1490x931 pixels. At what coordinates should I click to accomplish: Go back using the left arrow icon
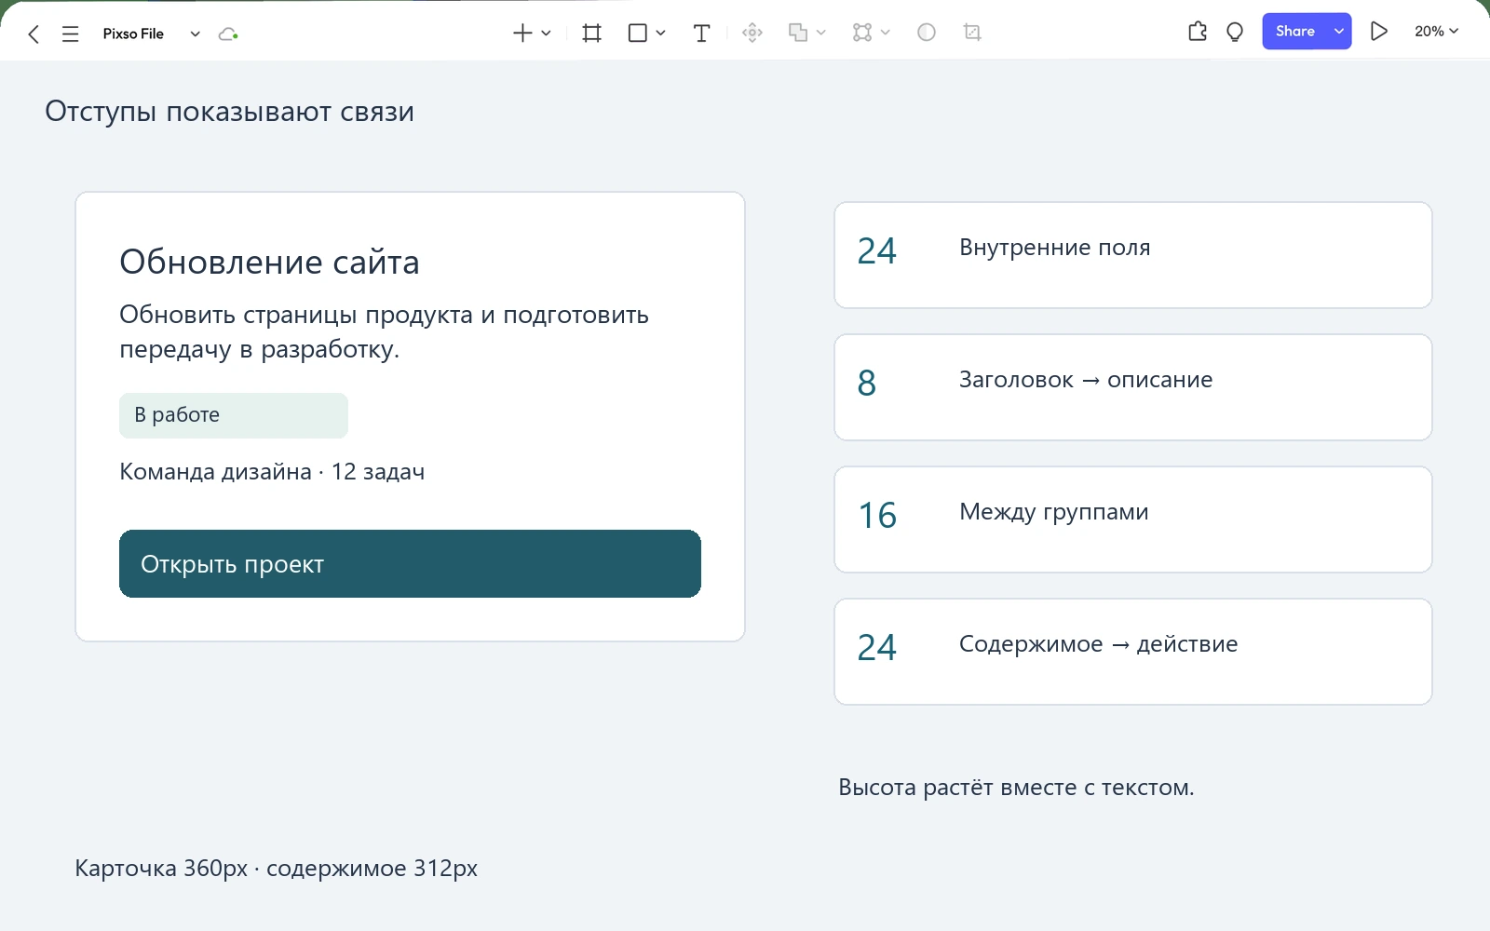click(x=34, y=34)
